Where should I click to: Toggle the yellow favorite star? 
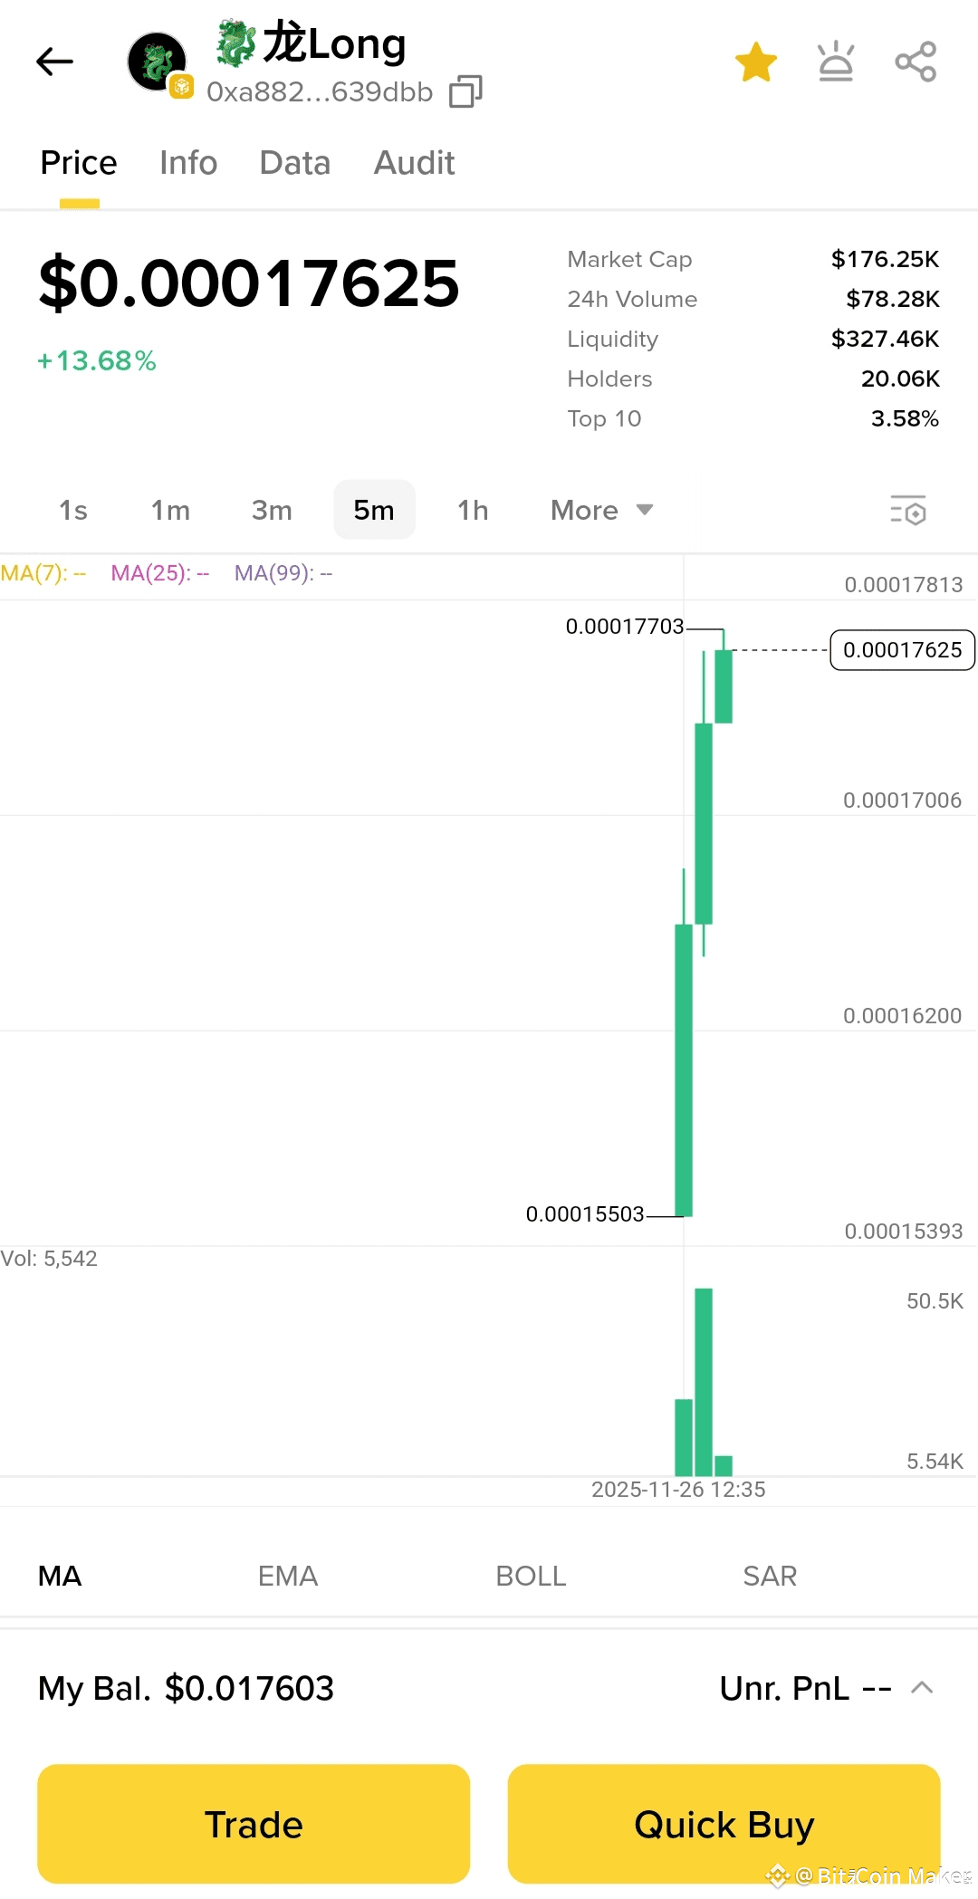pyautogui.click(x=756, y=62)
